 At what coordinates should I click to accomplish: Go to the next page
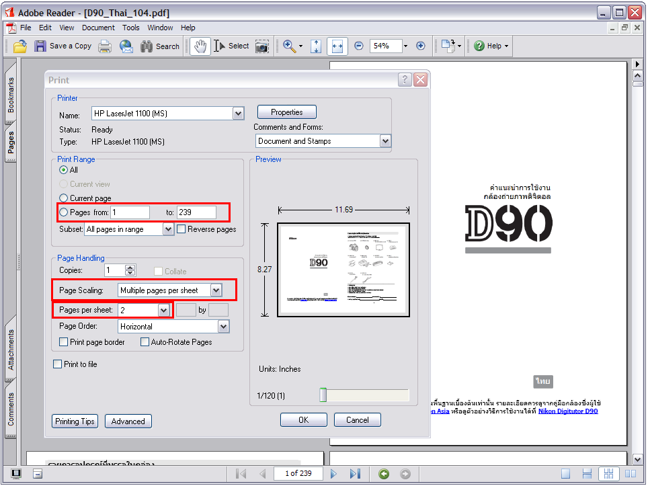click(333, 474)
